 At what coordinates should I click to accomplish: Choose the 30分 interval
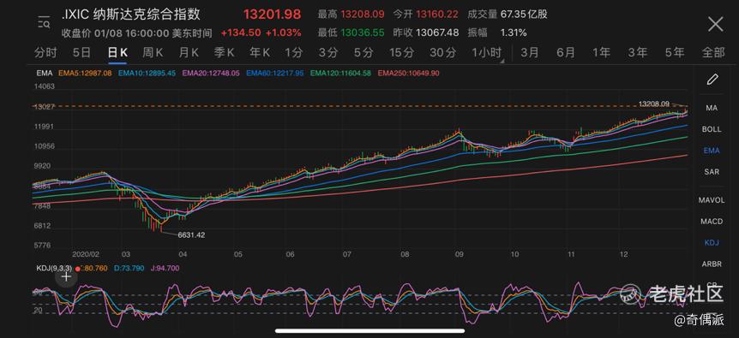pyautogui.click(x=442, y=53)
